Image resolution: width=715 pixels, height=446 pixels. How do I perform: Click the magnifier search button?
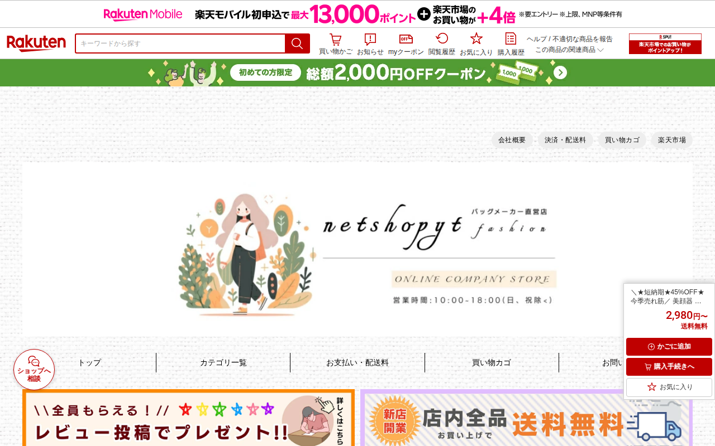(x=297, y=43)
